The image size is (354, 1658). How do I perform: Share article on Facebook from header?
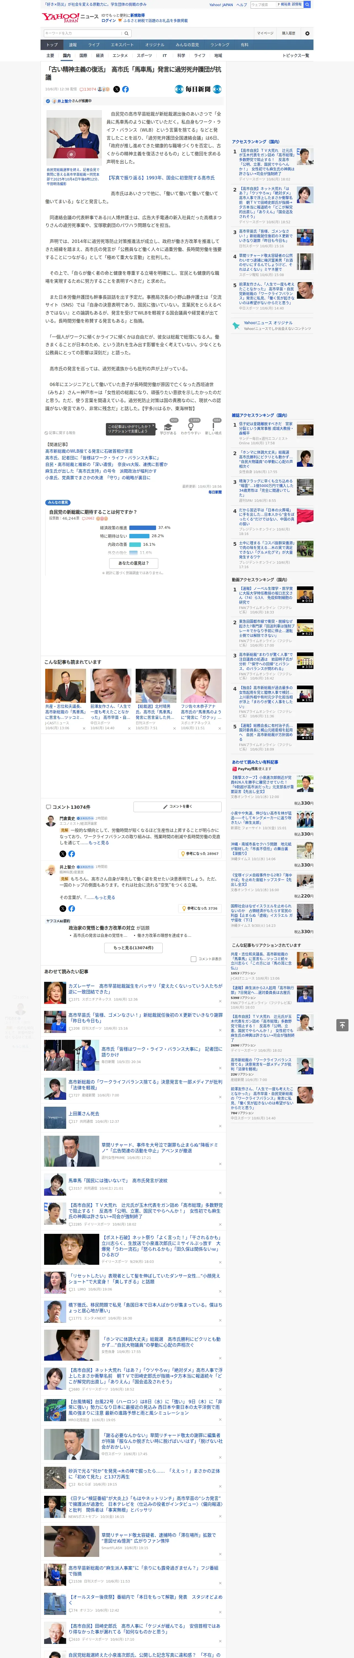click(x=125, y=90)
